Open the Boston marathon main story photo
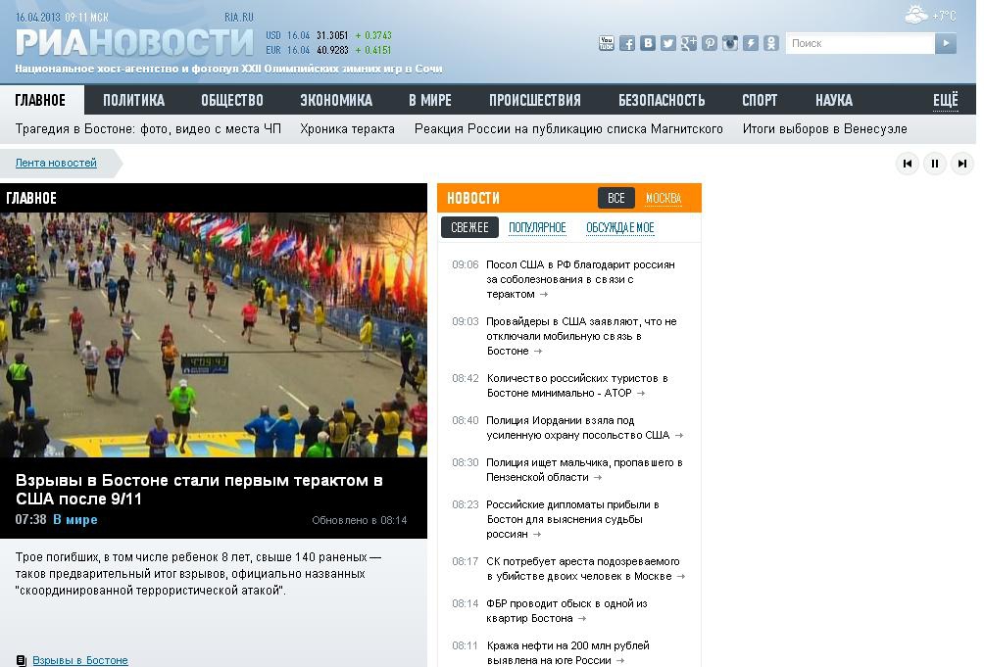This screenshot has height=667, width=984. 214,335
